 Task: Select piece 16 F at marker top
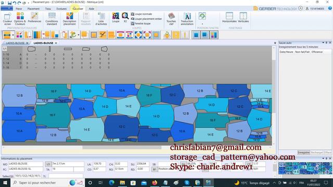54,91
